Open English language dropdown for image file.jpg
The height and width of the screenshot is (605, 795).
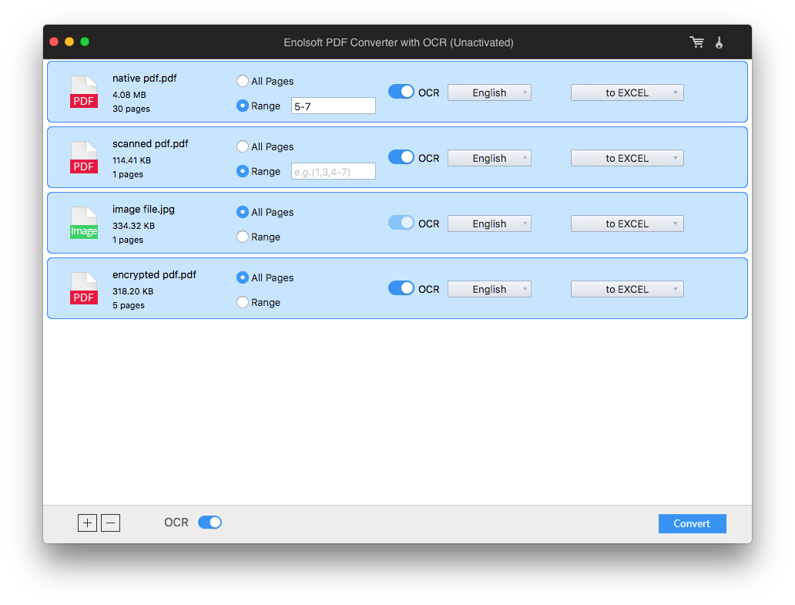click(489, 224)
